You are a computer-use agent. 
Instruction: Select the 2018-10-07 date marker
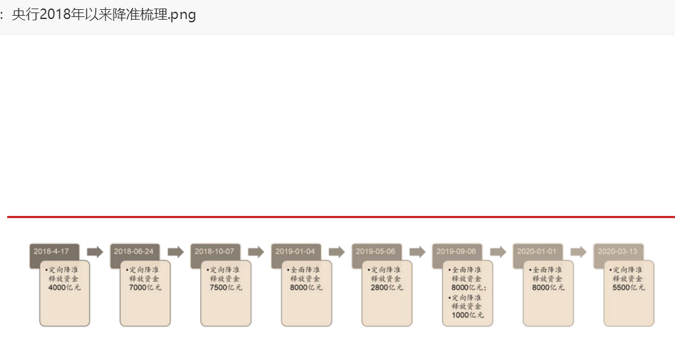click(x=215, y=252)
